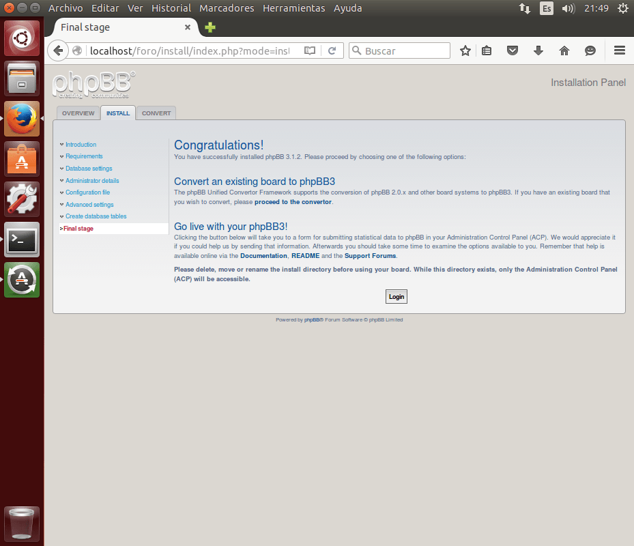
Task: Go to the Database settings step
Action: [89, 169]
